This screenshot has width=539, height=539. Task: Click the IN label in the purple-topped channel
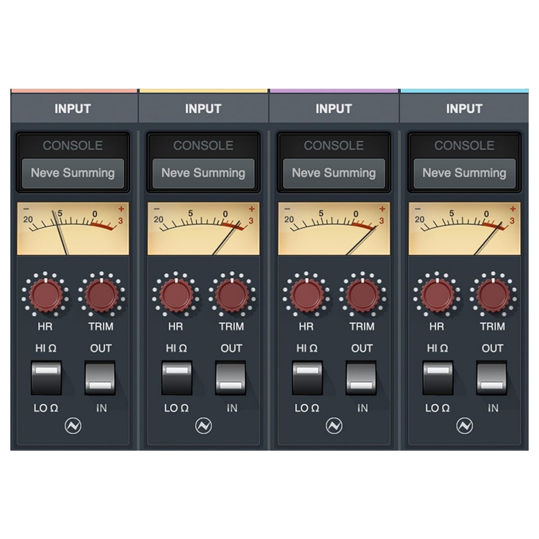[x=362, y=408]
